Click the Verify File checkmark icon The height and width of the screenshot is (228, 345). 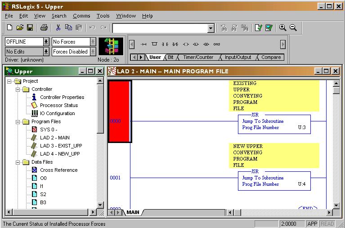point(258,27)
